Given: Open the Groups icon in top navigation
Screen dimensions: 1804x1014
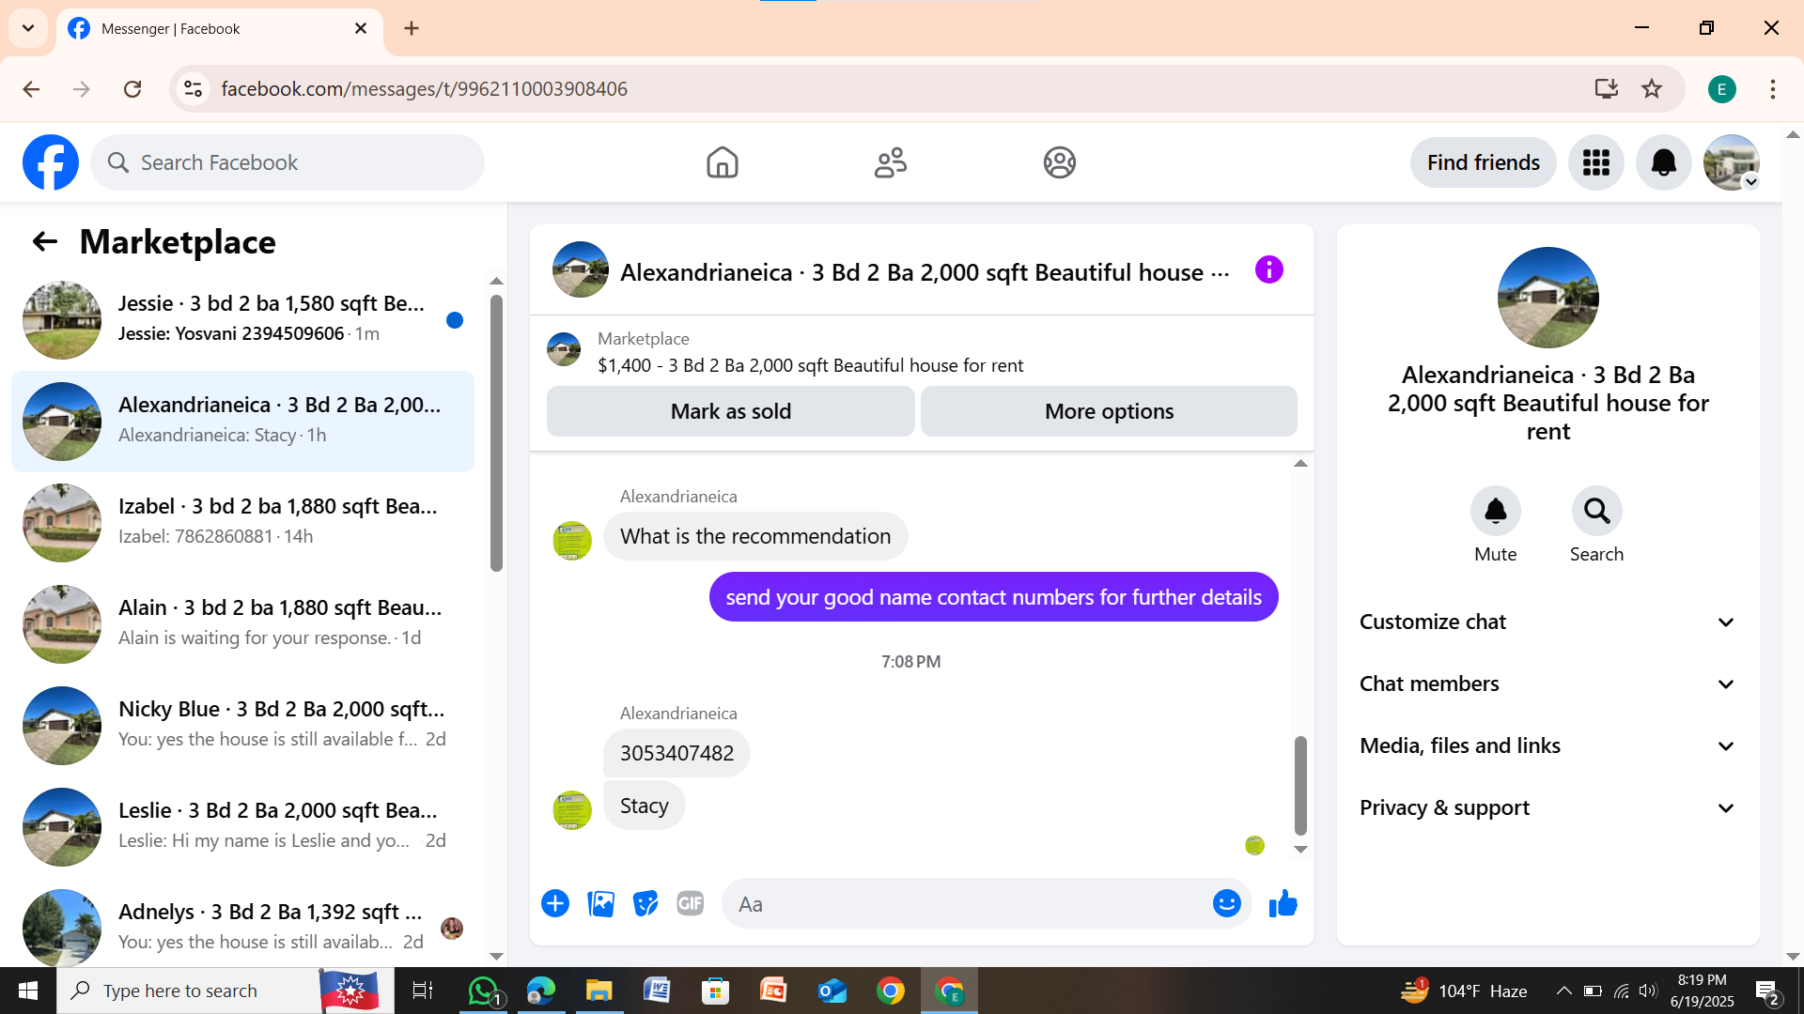Looking at the screenshot, I should pos(1060,162).
